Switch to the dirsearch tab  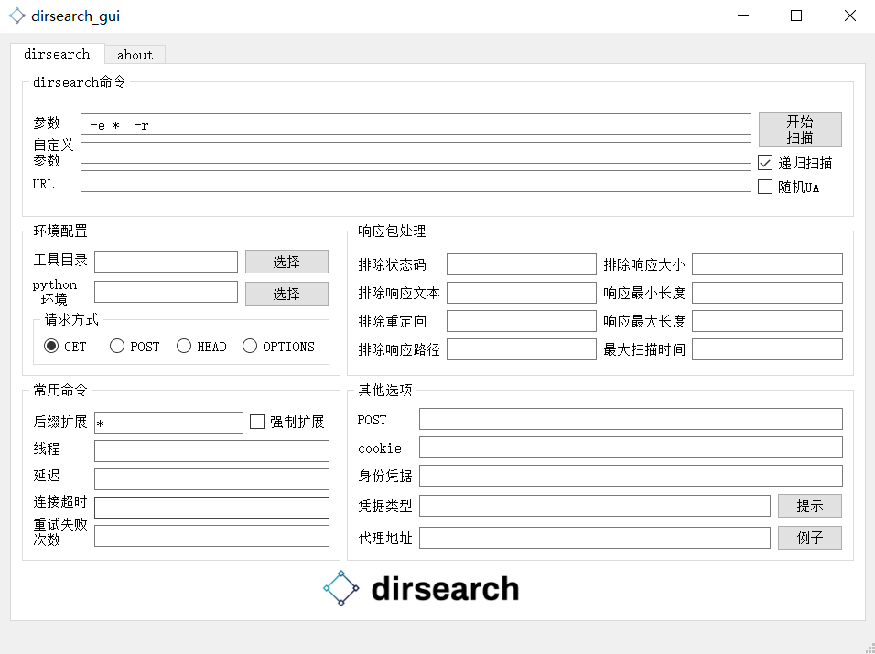[x=57, y=54]
